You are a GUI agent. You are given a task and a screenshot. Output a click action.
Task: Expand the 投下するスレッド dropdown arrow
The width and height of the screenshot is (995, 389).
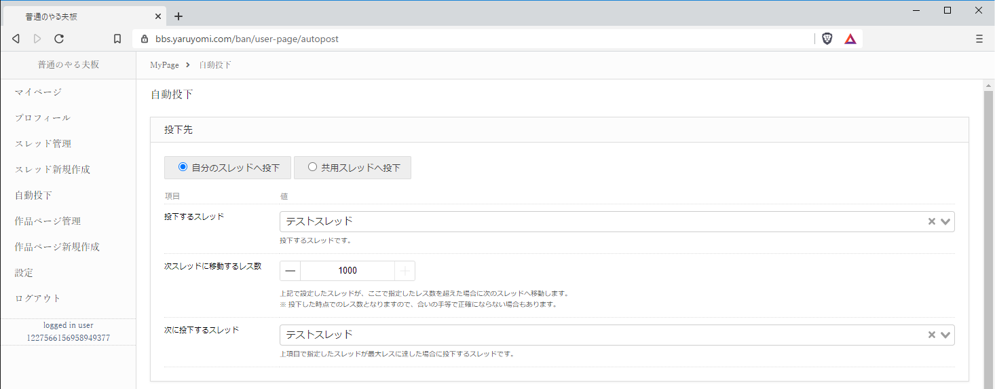point(945,221)
